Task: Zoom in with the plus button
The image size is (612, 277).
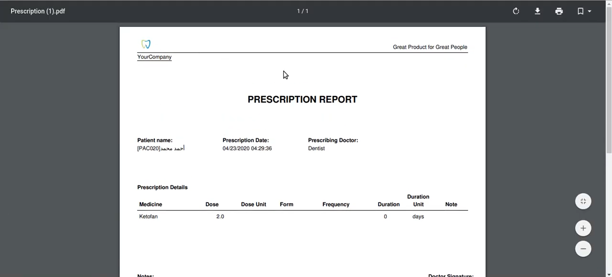Action: (x=583, y=228)
